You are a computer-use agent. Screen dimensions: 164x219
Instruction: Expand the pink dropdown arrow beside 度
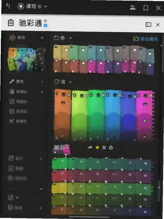coord(70,82)
